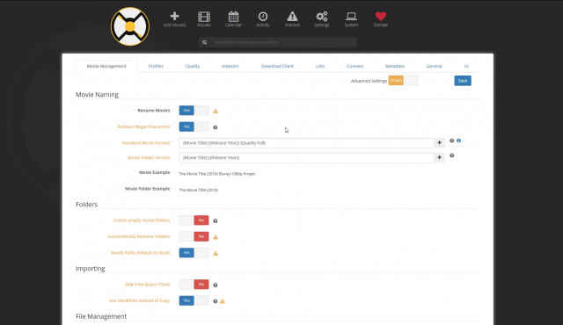This screenshot has height=325, width=563.
Task: Toggle Movie Paths Default to Static switch
Action: (194, 253)
